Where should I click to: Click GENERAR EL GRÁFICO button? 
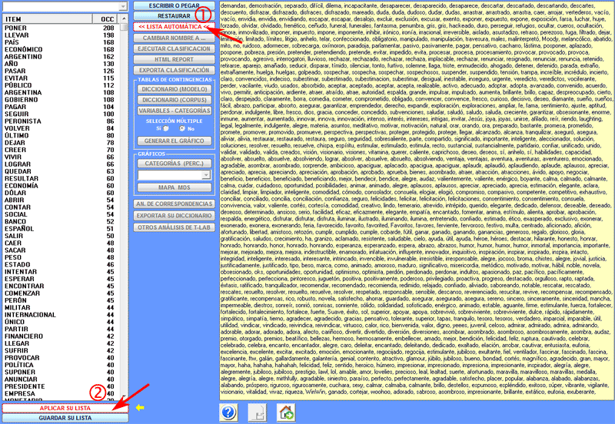pyautogui.click(x=175, y=141)
